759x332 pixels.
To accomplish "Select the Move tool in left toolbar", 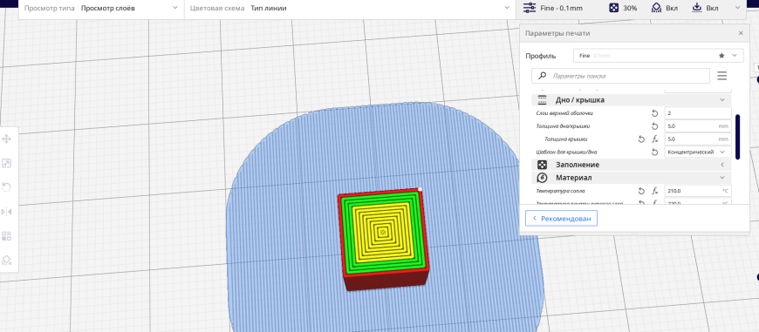I will tap(7, 139).
